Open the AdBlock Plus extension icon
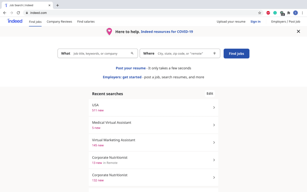Screen dimensions: 307x192 click(268, 13)
